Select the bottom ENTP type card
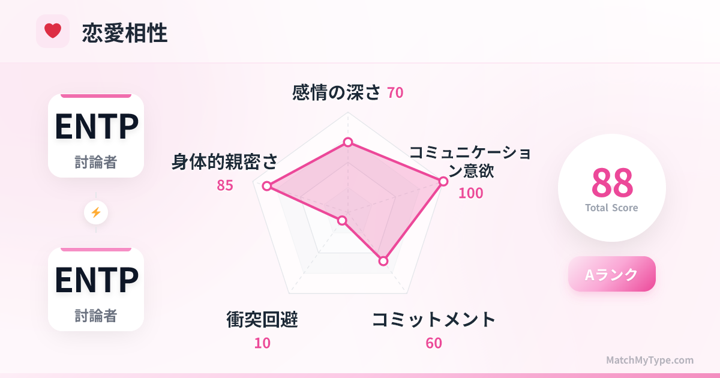Screen dimensions: 720x378 (96, 289)
